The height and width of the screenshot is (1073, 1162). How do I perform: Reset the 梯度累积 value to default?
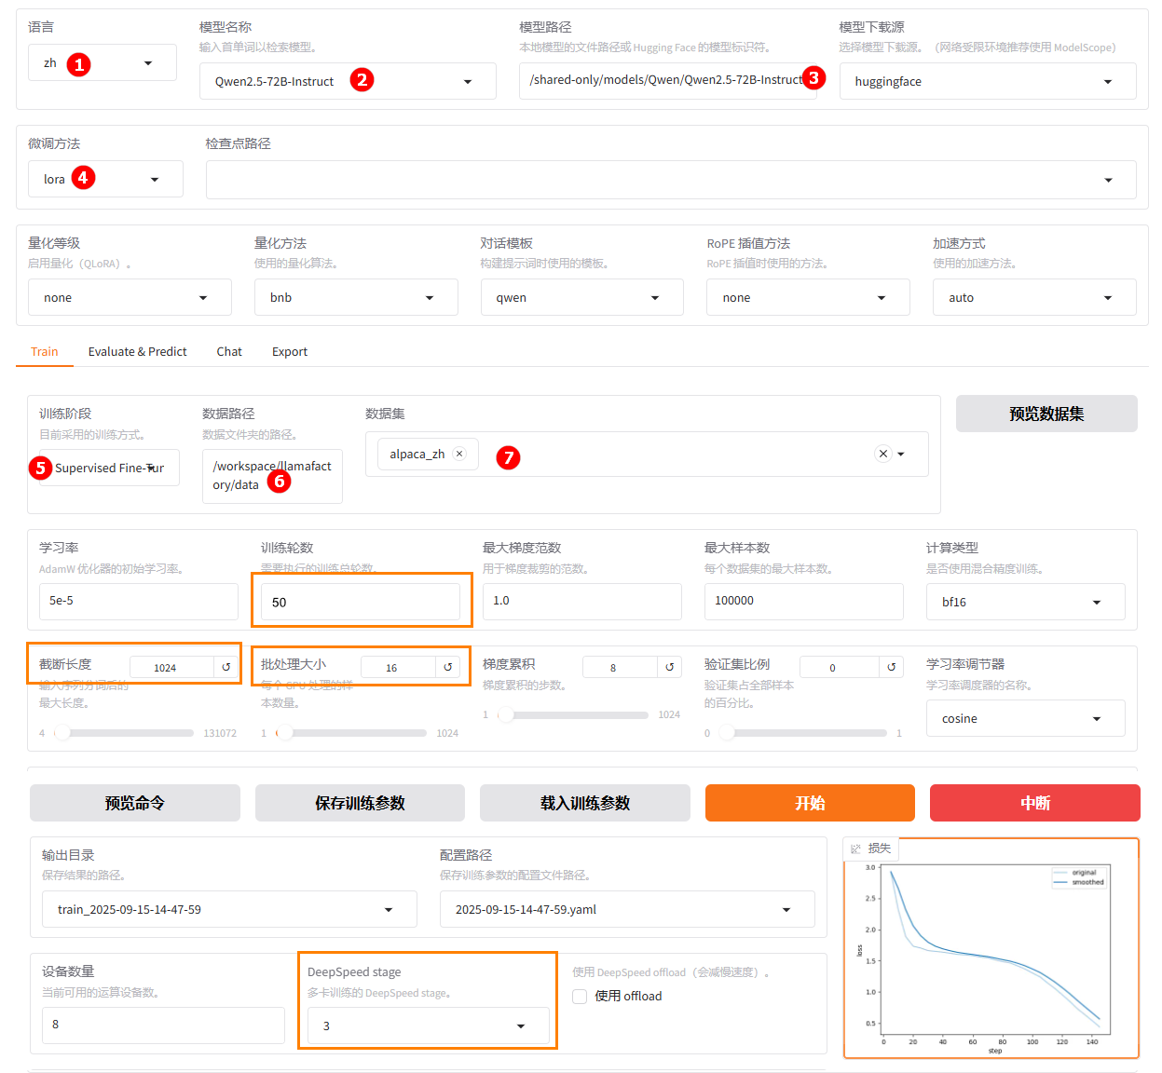tap(669, 667)
